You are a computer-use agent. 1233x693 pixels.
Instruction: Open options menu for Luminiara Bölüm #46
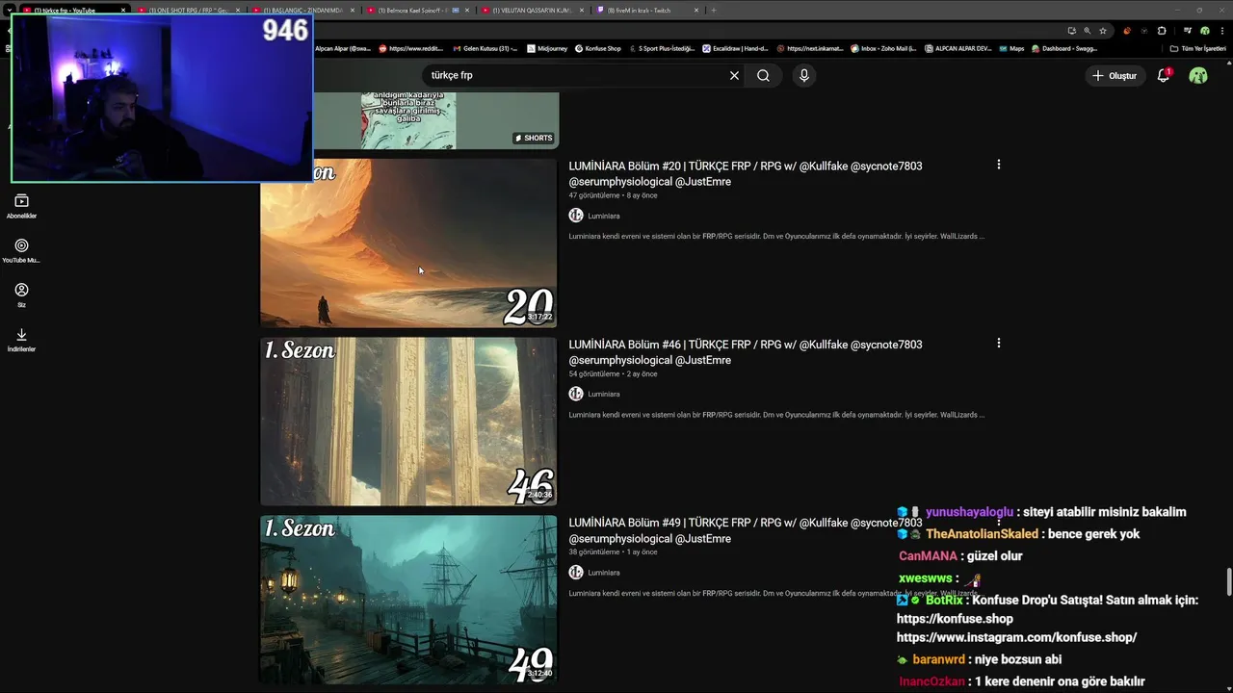point(998,343)
